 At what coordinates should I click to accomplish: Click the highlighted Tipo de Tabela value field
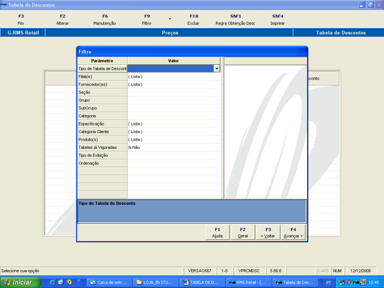(171, 69)
